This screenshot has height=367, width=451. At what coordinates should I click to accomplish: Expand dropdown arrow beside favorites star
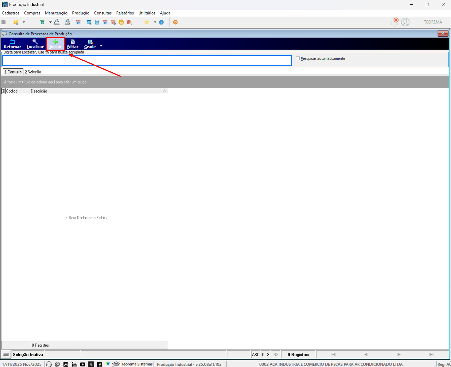tap(155, 22)
